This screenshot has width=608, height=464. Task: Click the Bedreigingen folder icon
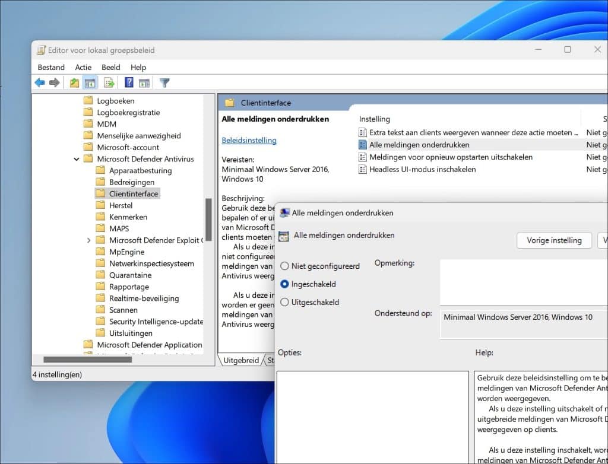click(x=100, y=182)
